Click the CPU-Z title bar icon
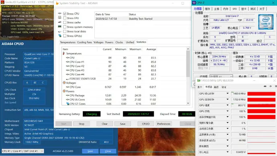This screenshot has height=156, width=277. (x=194, y=3)
